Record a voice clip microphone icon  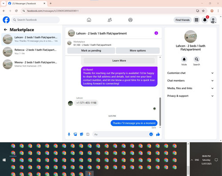[69, 134]
